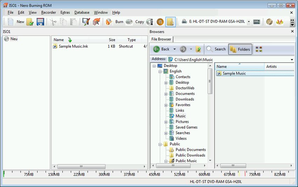Click the Burn disc flame icon

tap(109, 22)
